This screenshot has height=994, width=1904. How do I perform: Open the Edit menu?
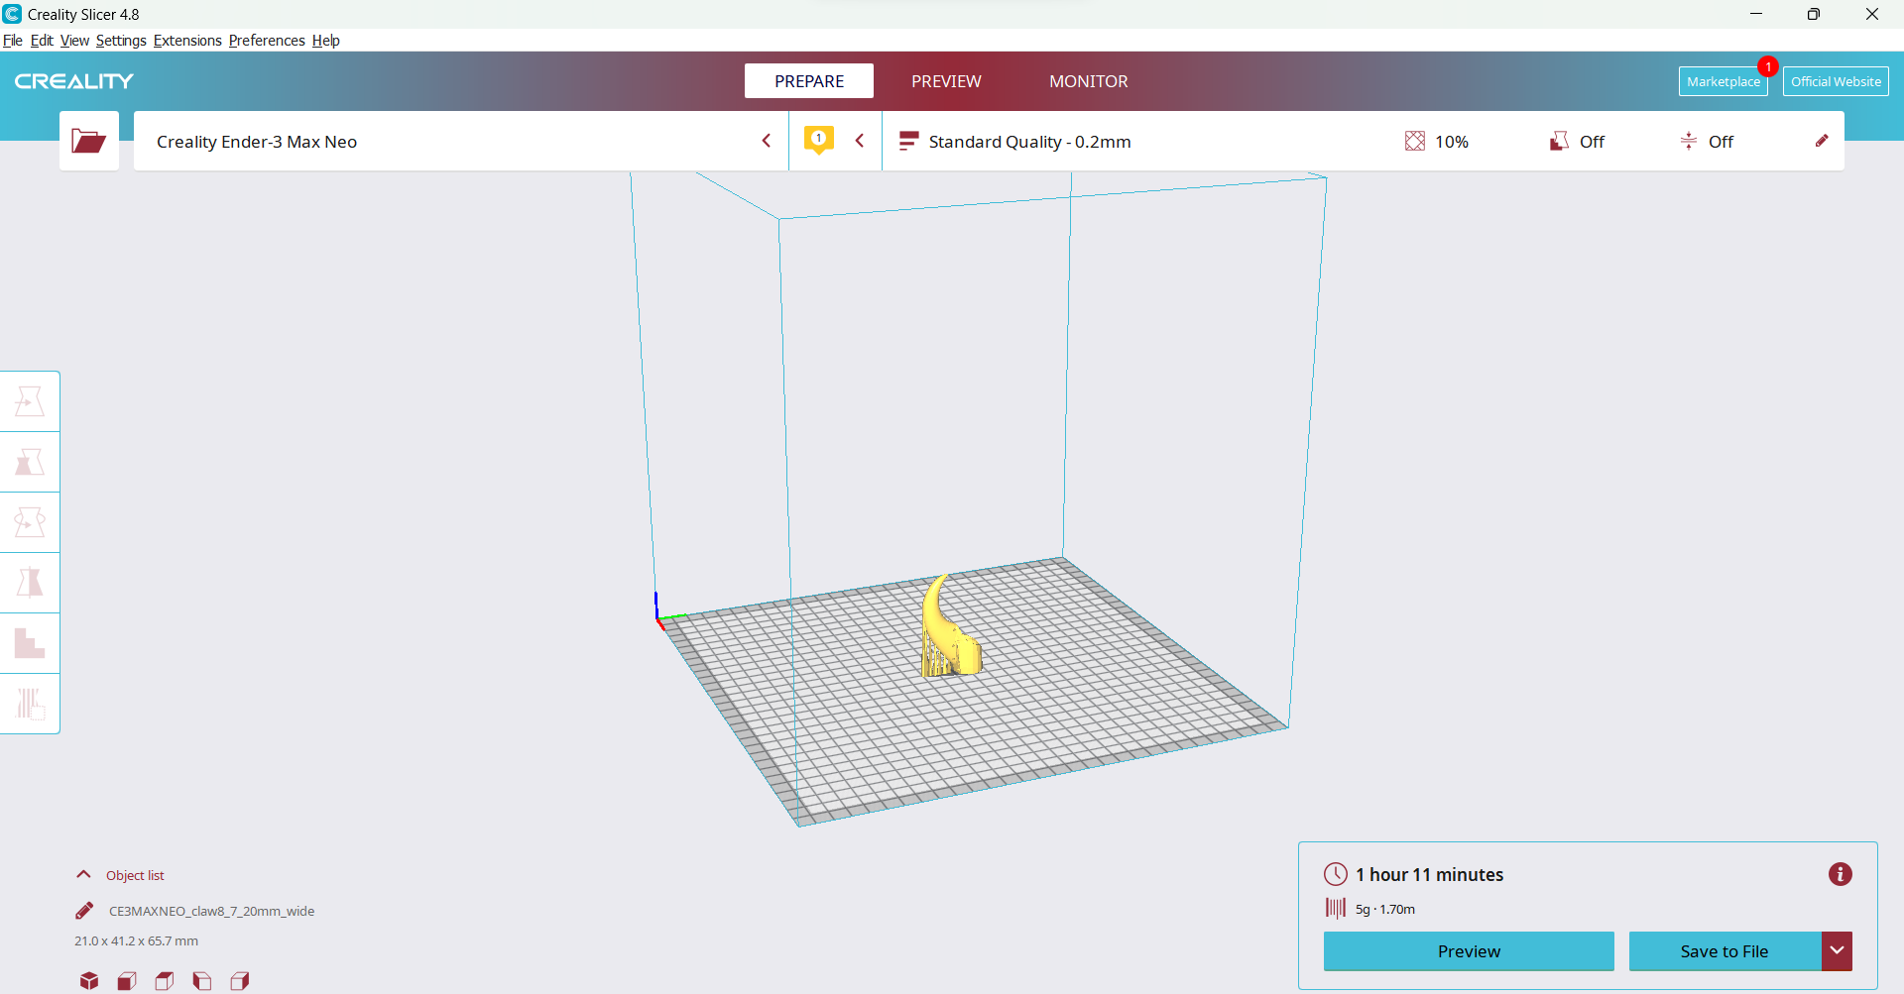coord(42,41)
